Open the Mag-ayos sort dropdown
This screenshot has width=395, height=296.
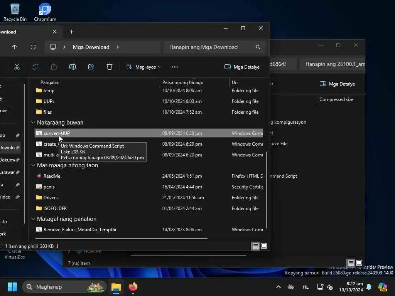(x=143, y=67)
